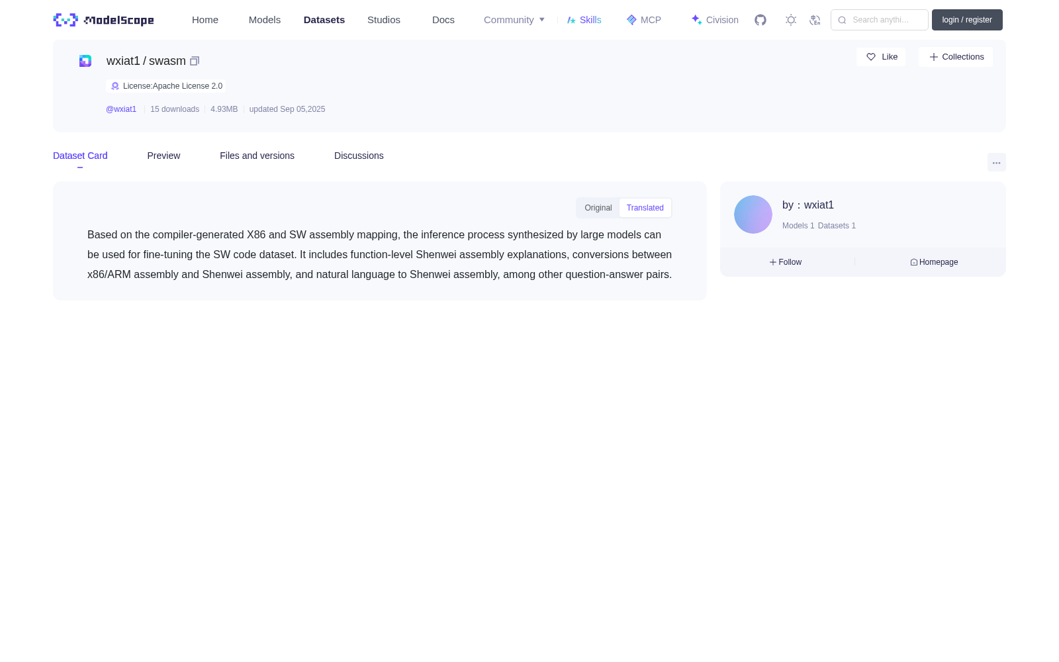Open the GitHub repository icon
1059x662 pixels.
(x=760, y=20)
